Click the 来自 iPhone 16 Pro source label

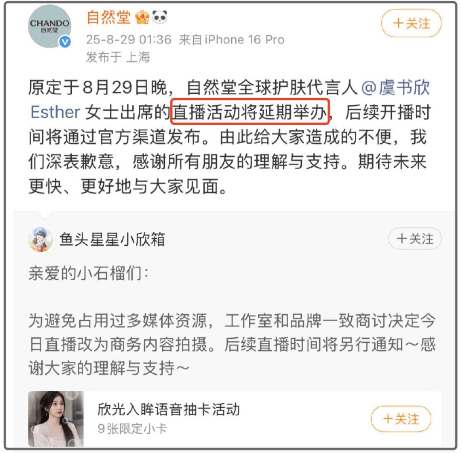pyautogui.click(x=232, y=40)
